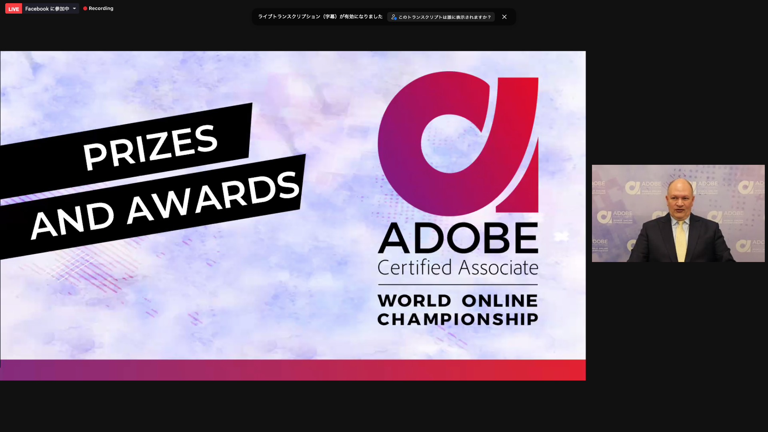Image resolution: width=768 pixels, height=432 pixels.
Task: Open who can see this transcript link
Action: coord(441,17)
